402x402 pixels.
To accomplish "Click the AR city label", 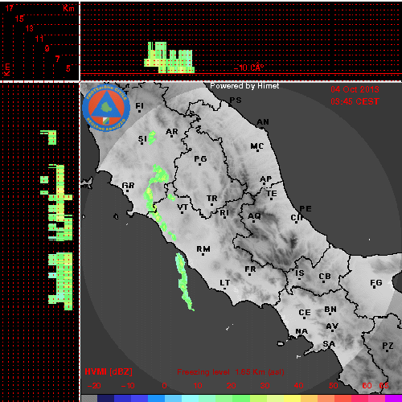I will pos(172,132).
